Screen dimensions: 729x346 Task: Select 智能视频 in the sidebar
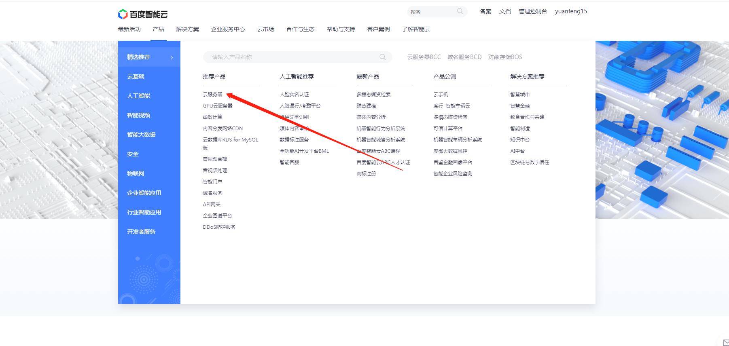138,115
